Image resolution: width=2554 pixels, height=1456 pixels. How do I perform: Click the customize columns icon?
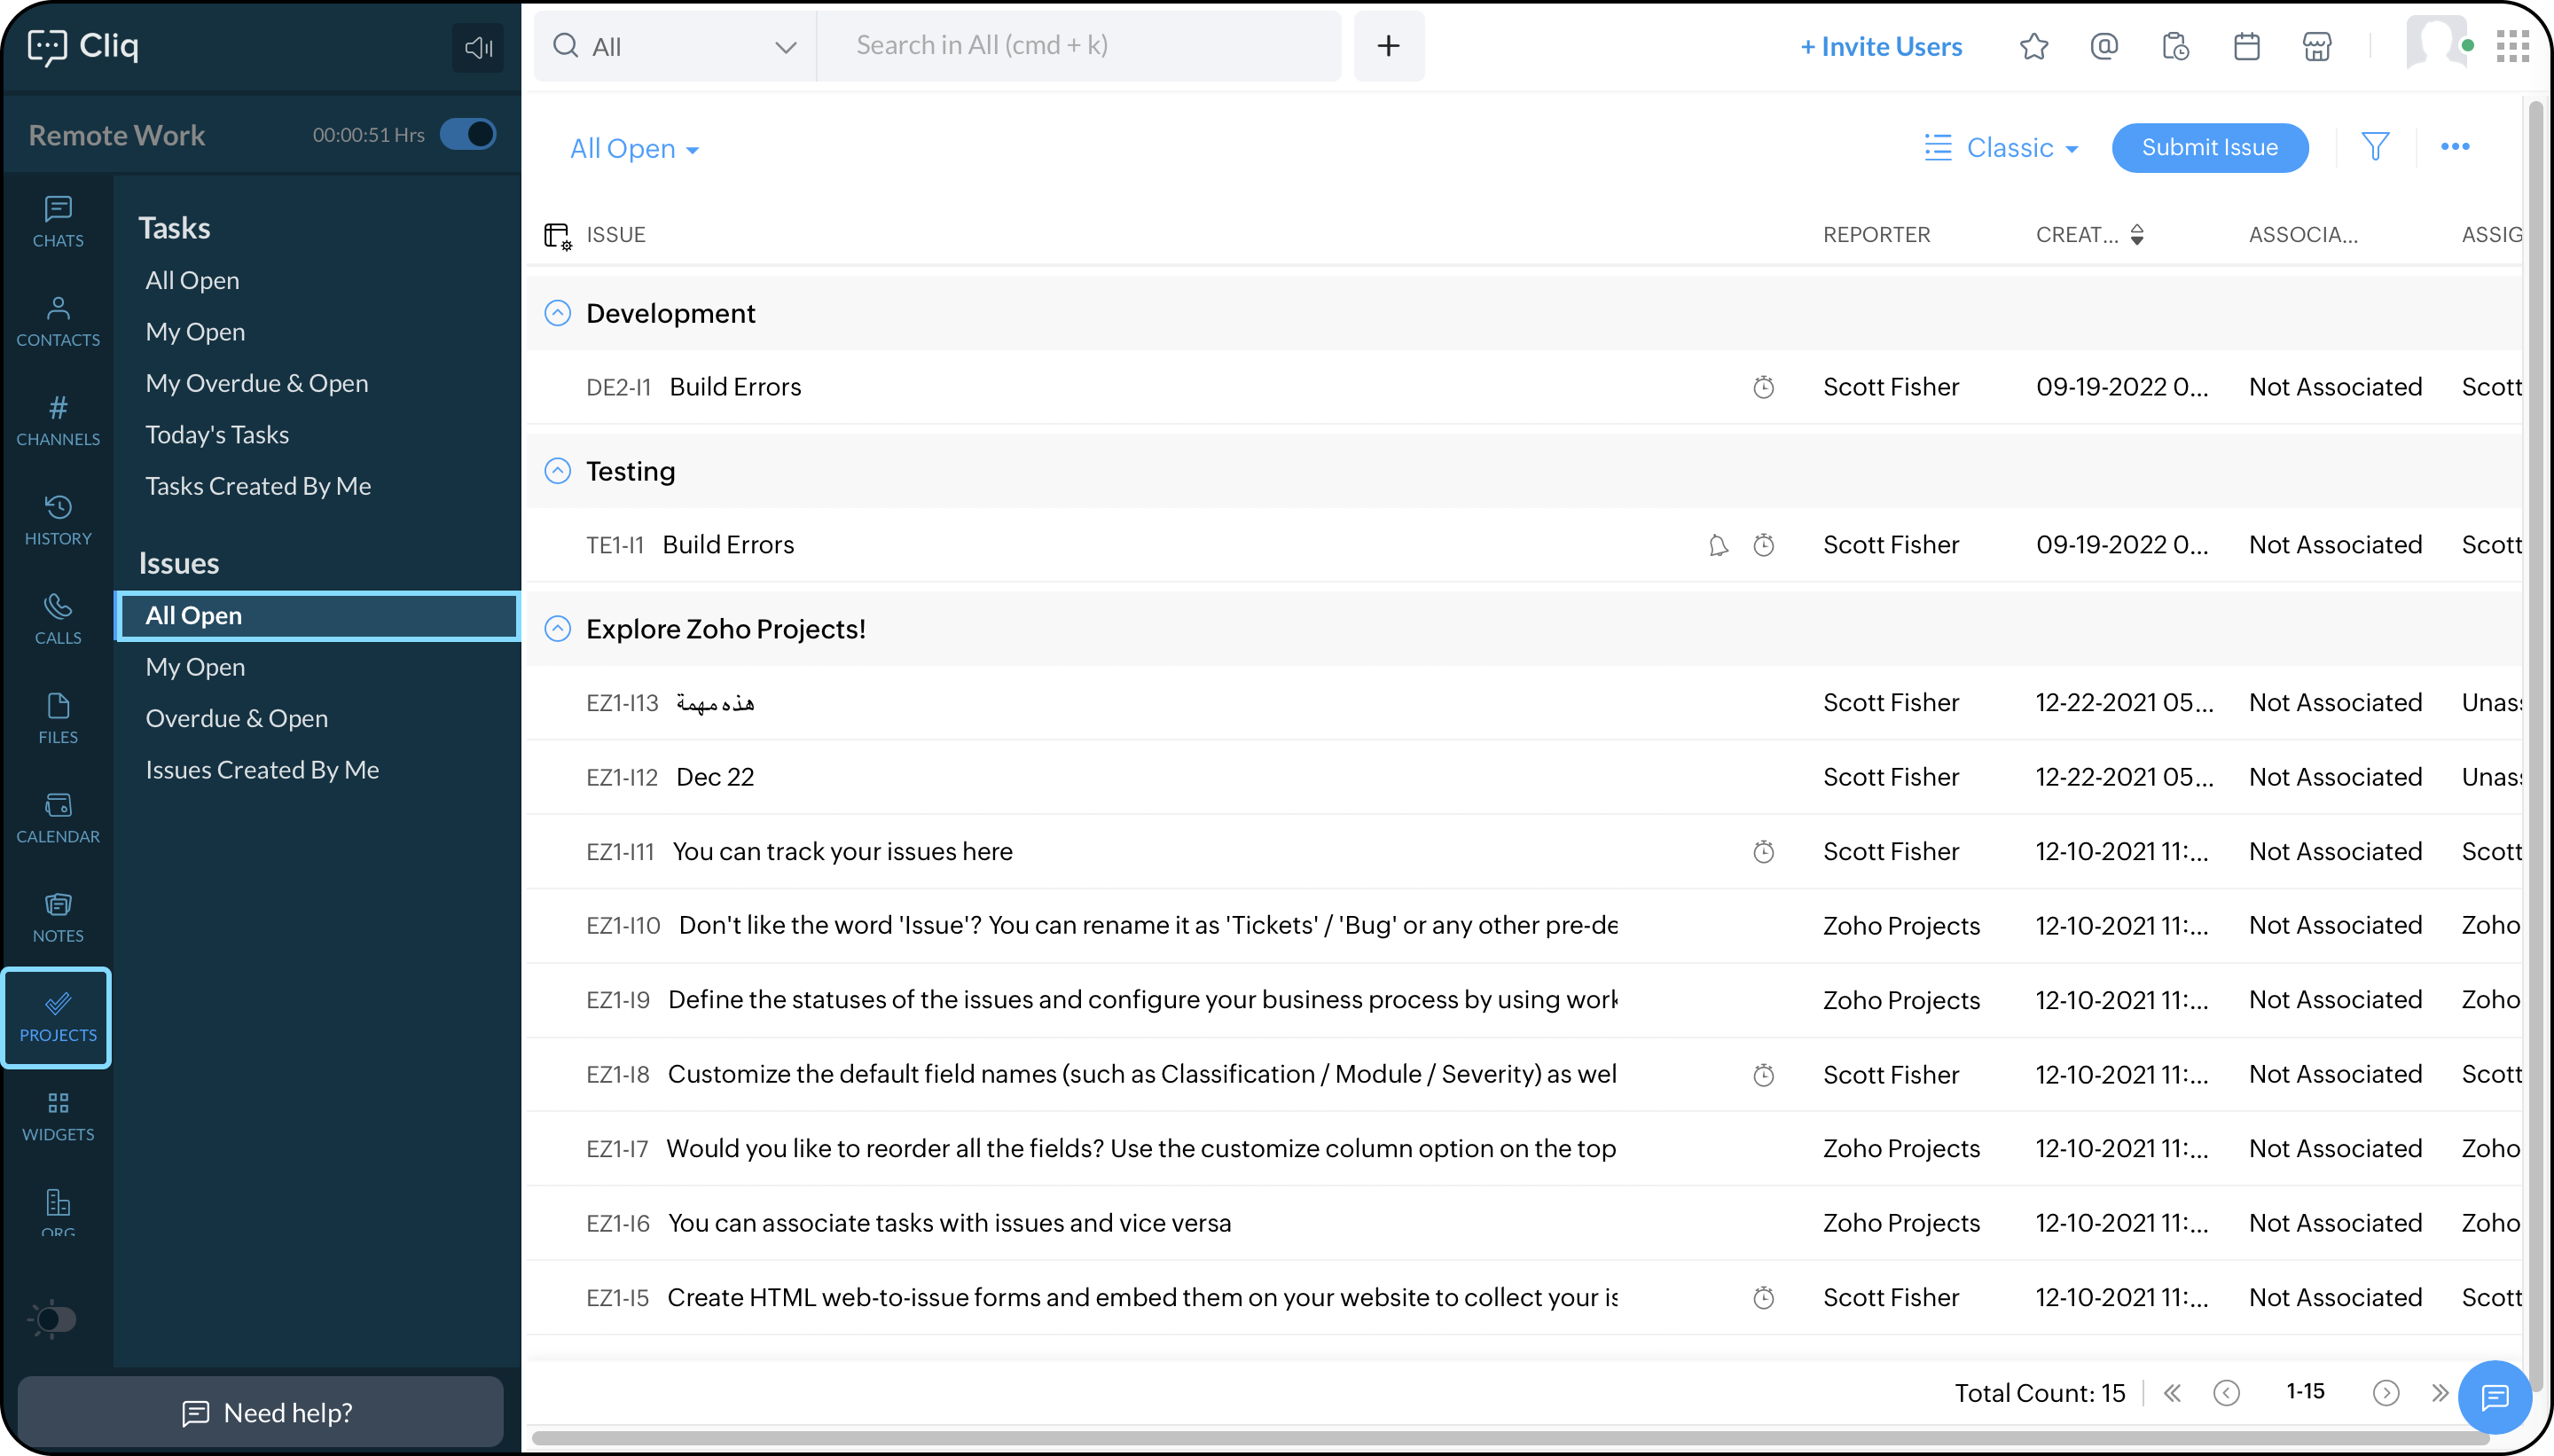click(557, 235)
